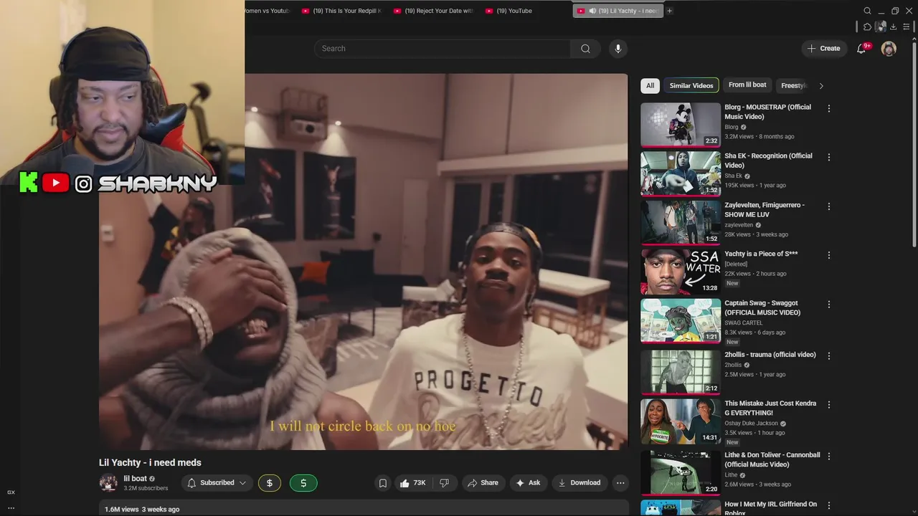This screenshot has height=516, width=918.
Task: Click the YouTube search magnifier button
Action: (x=585, y=49)
